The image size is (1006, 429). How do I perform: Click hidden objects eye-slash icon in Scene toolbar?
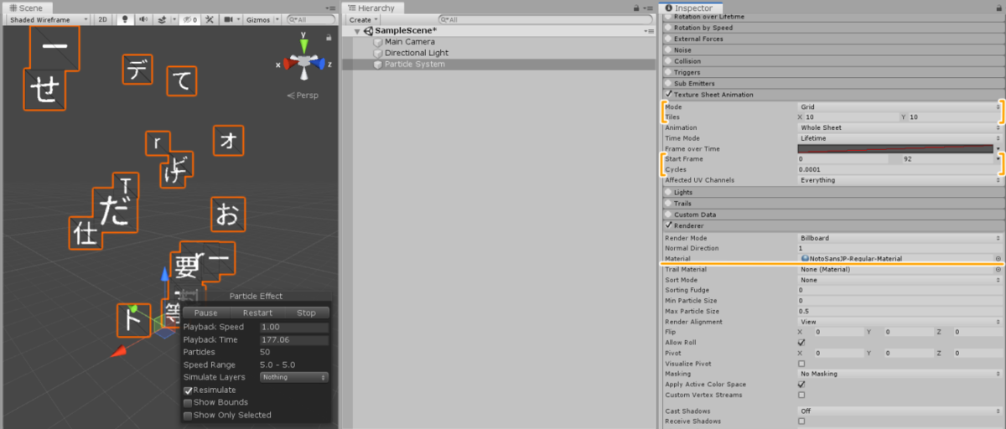pos(189,19)
